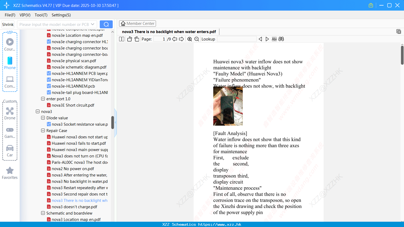Screen dimensions: 404x227
Task: Go to next page arrow
Action: (181, 39)
